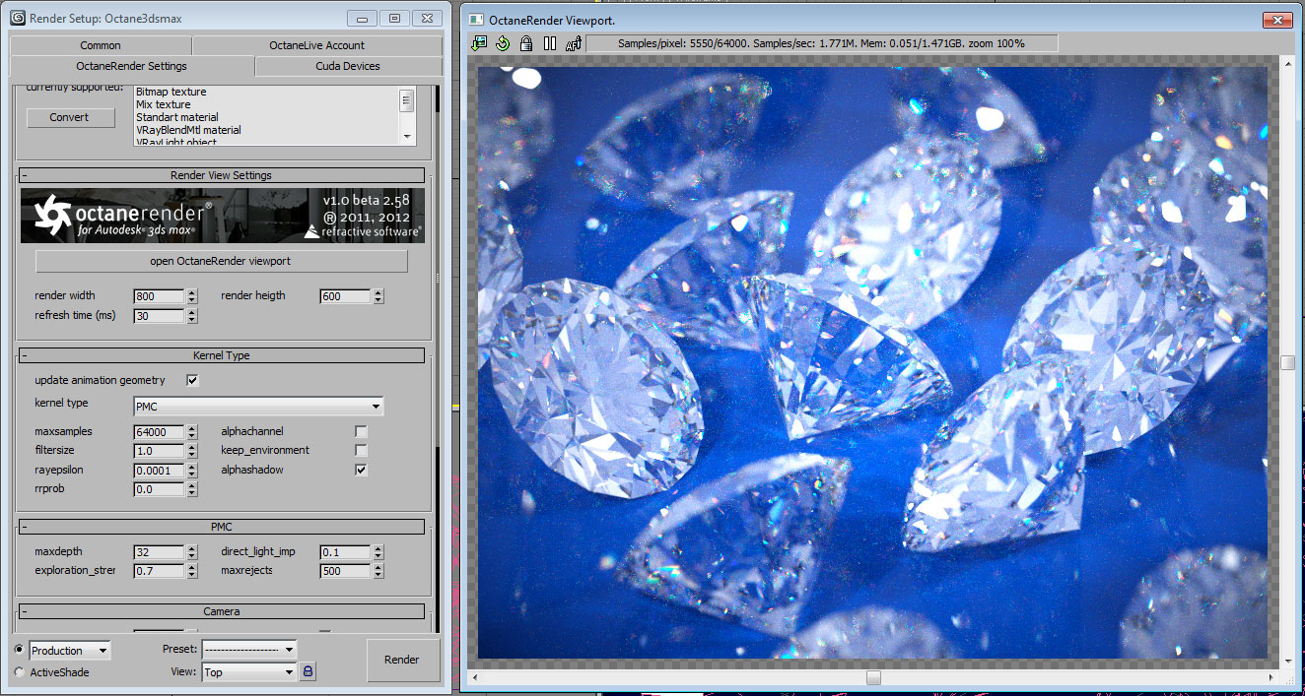The image size is (1305, 696).
Task: Click the save render image icon in viewport toolbar
Action: click(480, 43)
